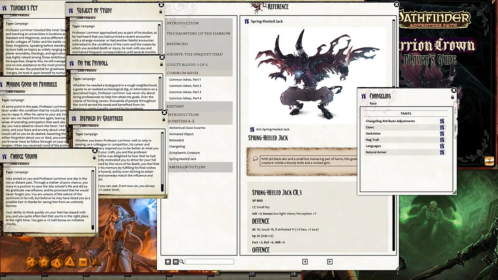Select Spring-Heeled Jack in Reference list
The image size is (498, 280).
tap(183, 159)
